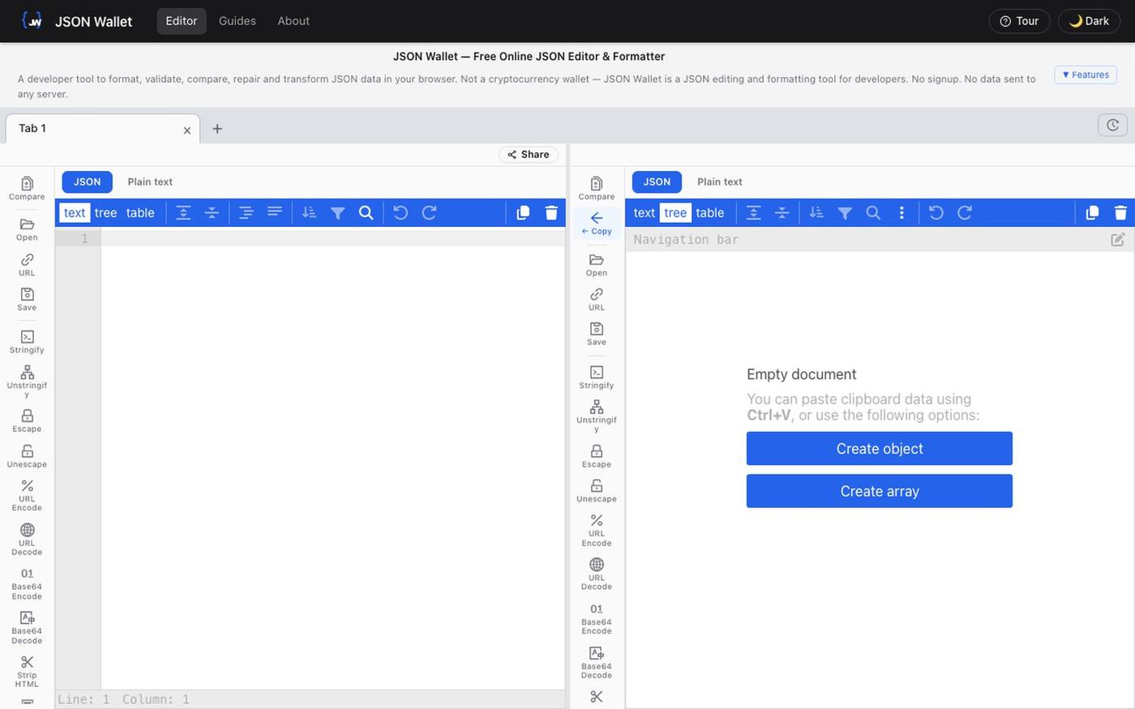Click expand-all icon in left editor toolbar
The width and height of the screenshot is (1135, 709).
pos(184,212)
